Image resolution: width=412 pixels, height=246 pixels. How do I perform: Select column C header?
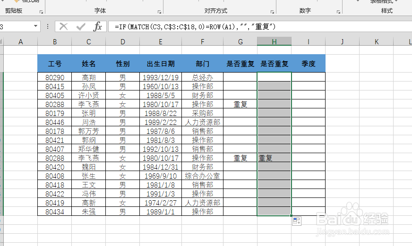tap(88, 41)
